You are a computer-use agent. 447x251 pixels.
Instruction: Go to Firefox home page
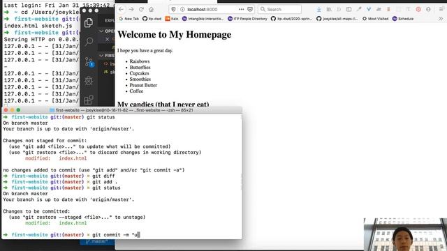click(151, 9)
